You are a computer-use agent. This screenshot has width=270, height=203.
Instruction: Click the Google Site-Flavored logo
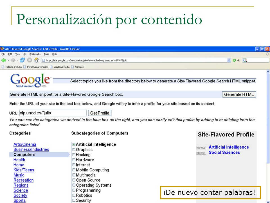pyautogui.click(x=31, y=80)
